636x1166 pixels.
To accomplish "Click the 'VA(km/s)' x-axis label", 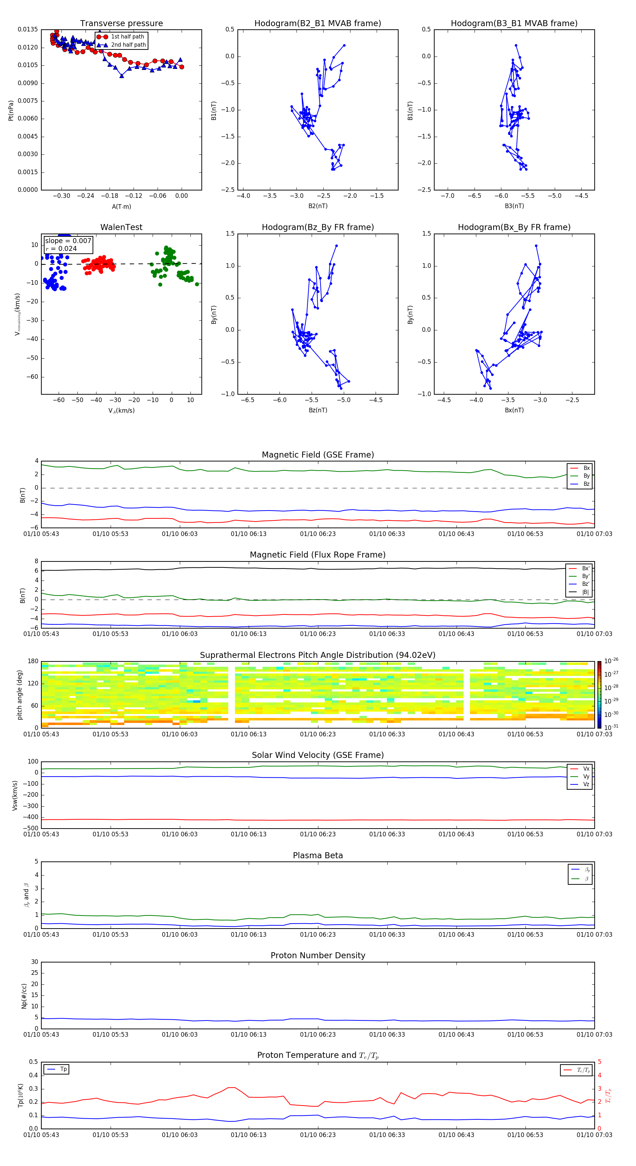I will point(121,411).
